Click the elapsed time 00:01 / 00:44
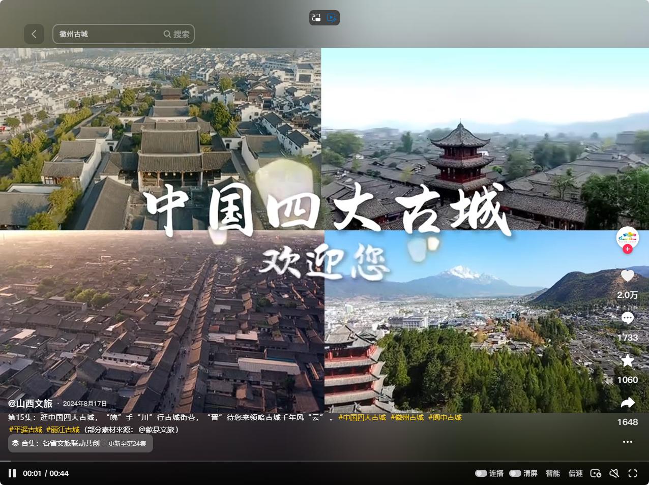Screen dimensions: 649x485 pyautogui.click(x=46, y=473)
